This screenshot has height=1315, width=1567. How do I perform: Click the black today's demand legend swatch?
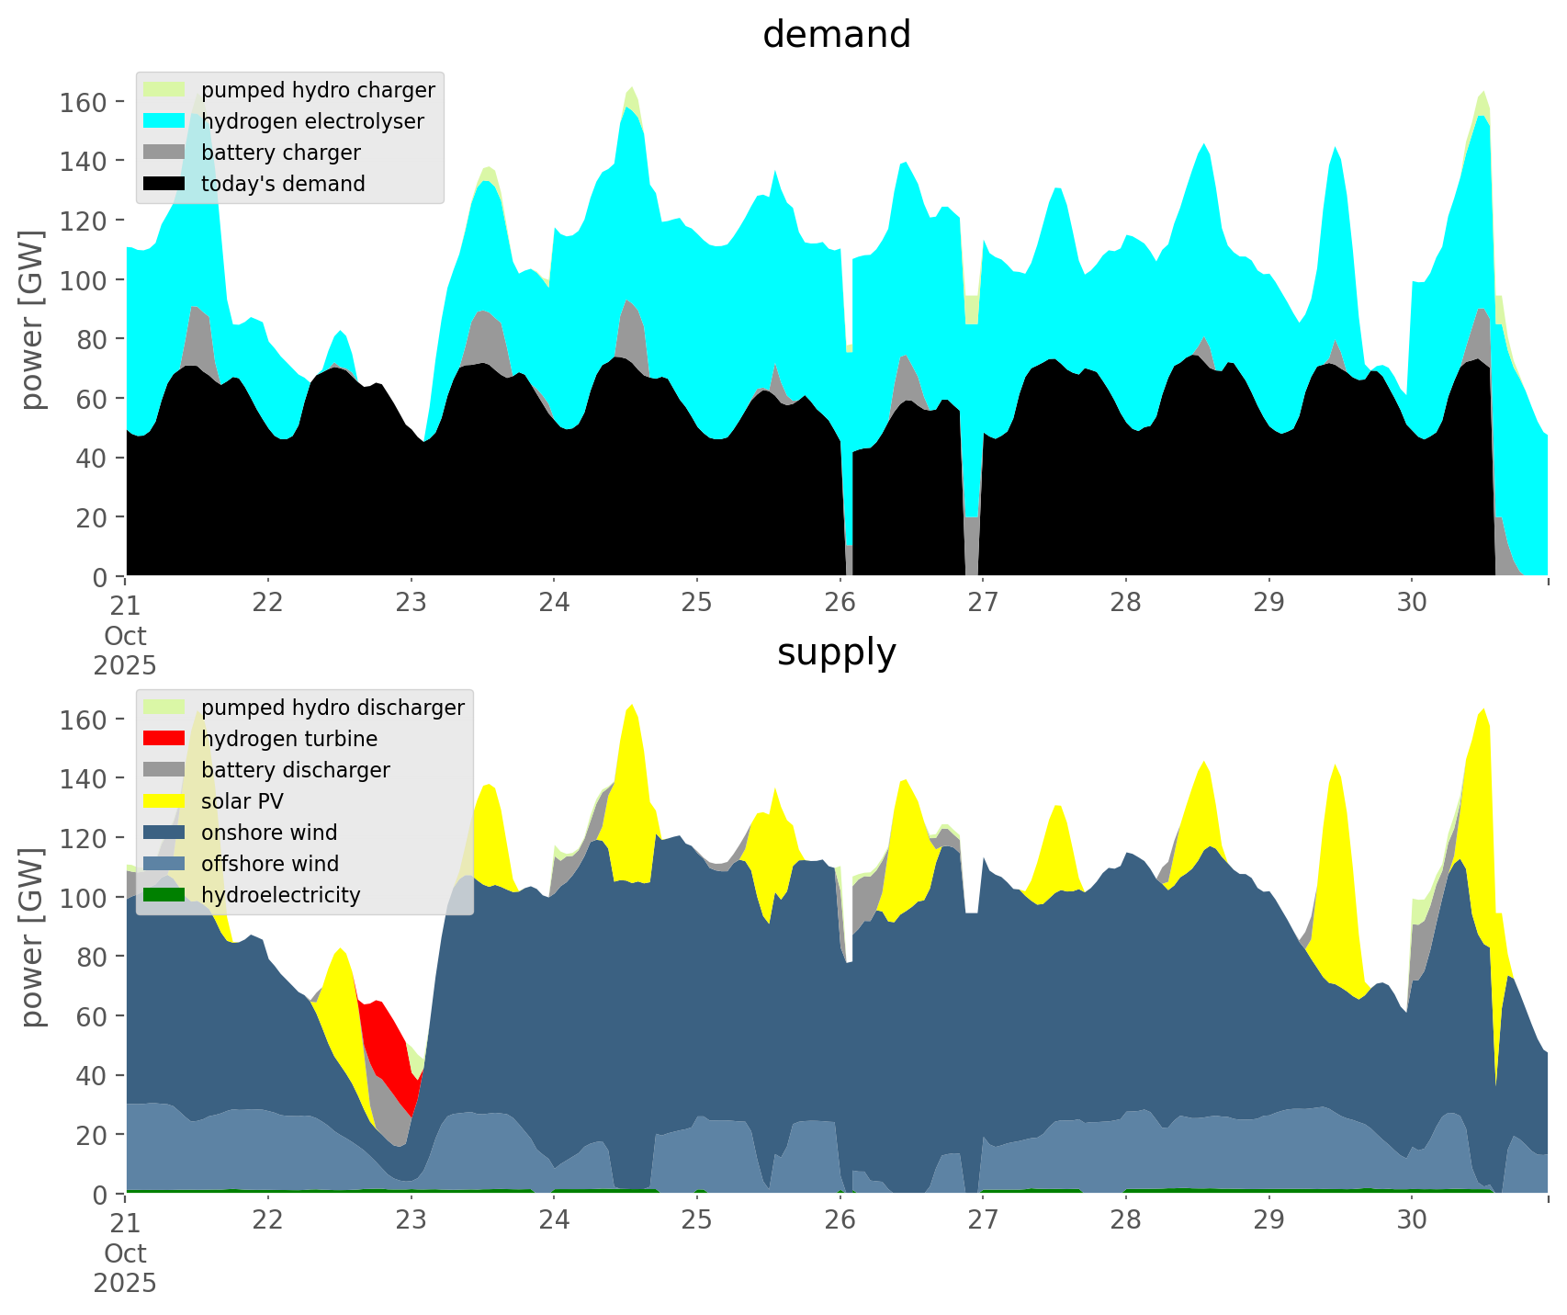164,184
